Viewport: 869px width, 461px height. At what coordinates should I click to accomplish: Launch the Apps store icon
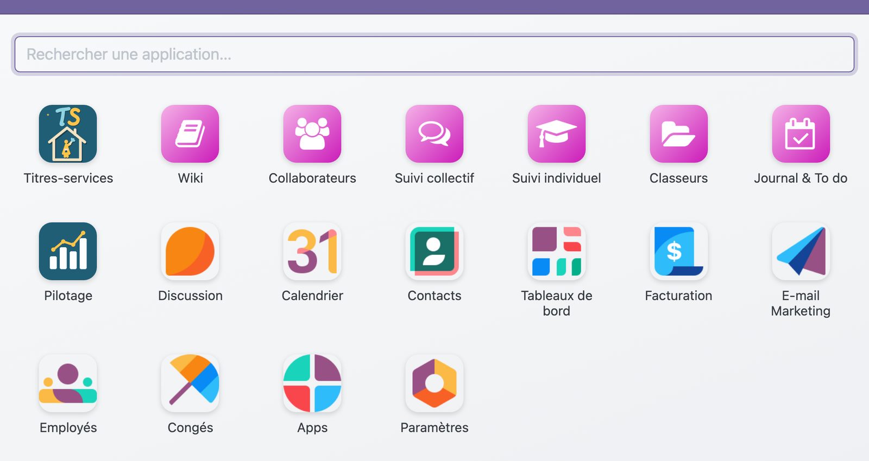tap(312, 383)
